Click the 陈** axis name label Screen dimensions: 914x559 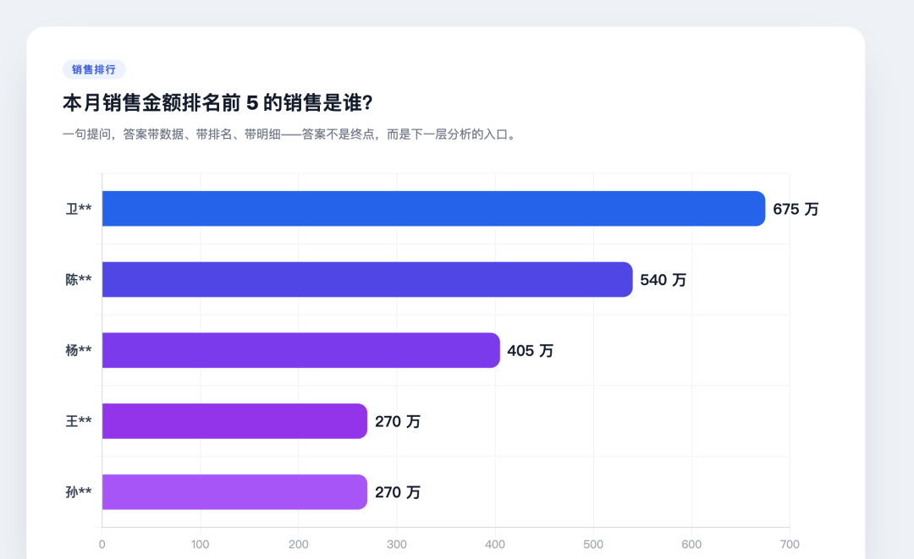[x=79, y=279]
